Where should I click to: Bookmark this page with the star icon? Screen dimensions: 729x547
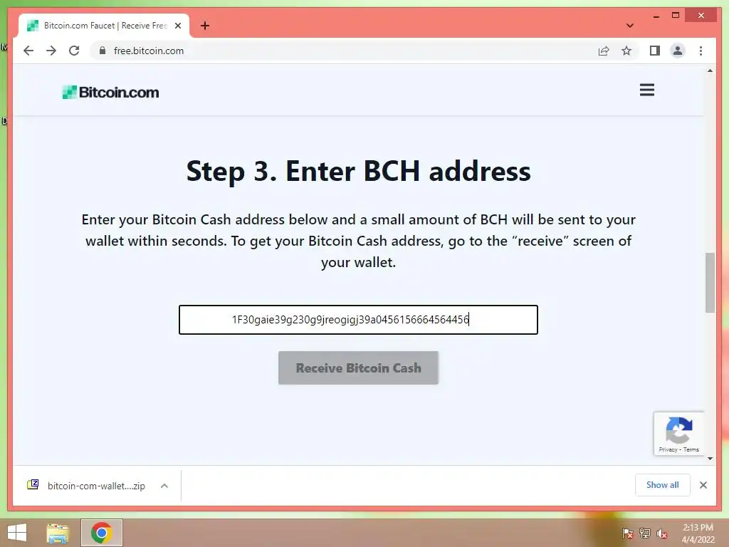click(626, 51)
